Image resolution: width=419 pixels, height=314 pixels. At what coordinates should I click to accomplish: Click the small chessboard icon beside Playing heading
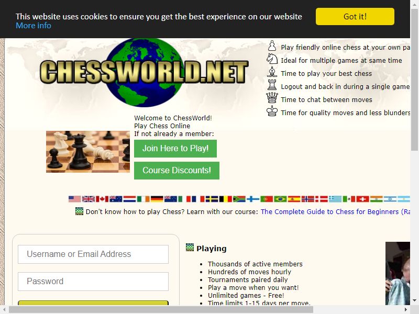pyautogui.click(x=190, y=248)
